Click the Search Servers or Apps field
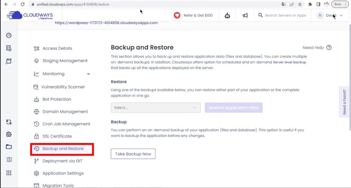351x188 pixels. tap(285, 15)
